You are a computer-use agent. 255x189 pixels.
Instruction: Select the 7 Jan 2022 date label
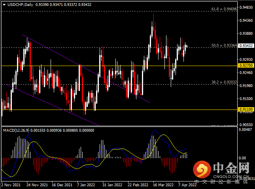point(86,185)
